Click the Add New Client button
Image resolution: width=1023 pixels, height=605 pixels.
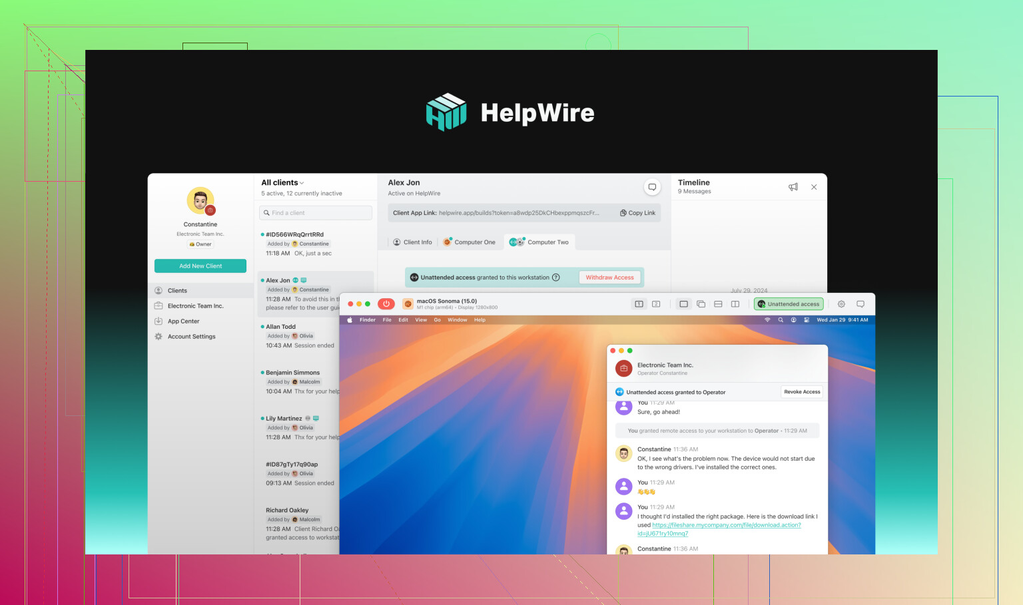click(200, 266)
